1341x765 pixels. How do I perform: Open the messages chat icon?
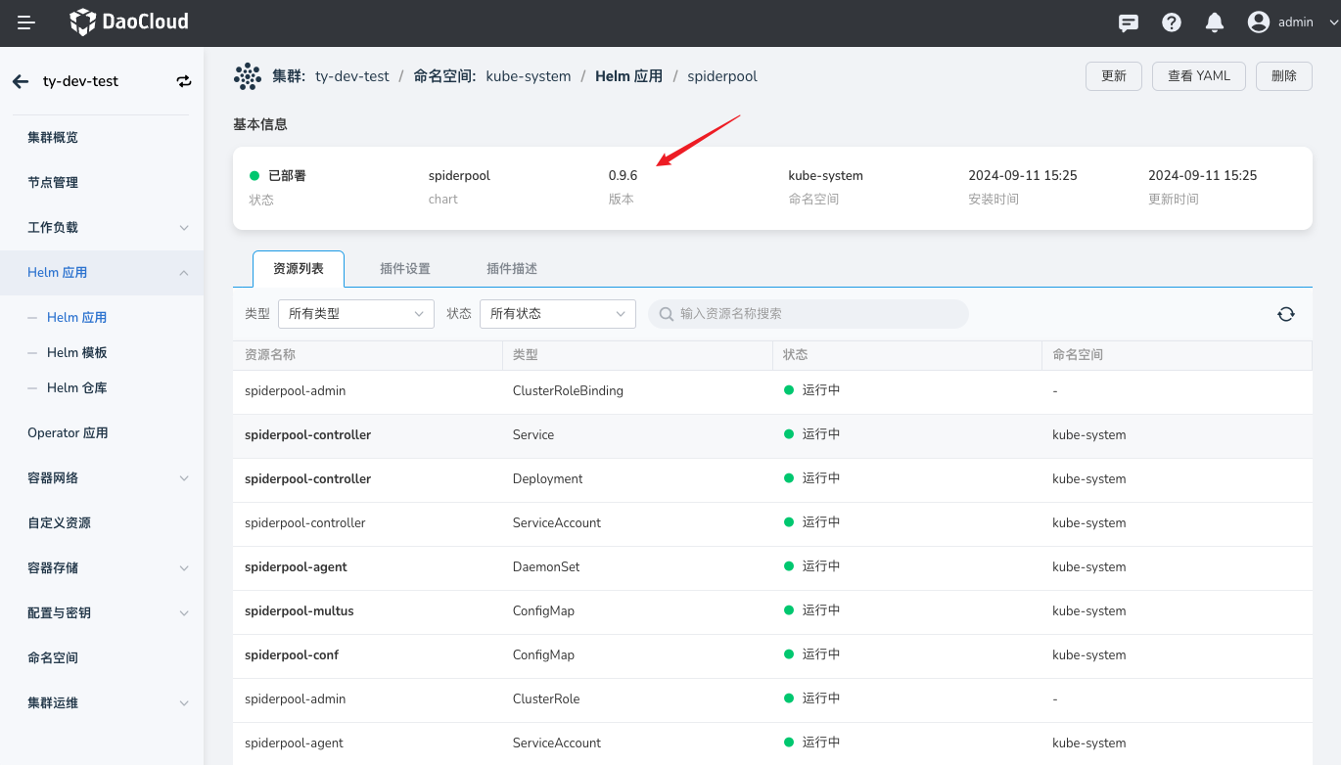(1129, 22)
